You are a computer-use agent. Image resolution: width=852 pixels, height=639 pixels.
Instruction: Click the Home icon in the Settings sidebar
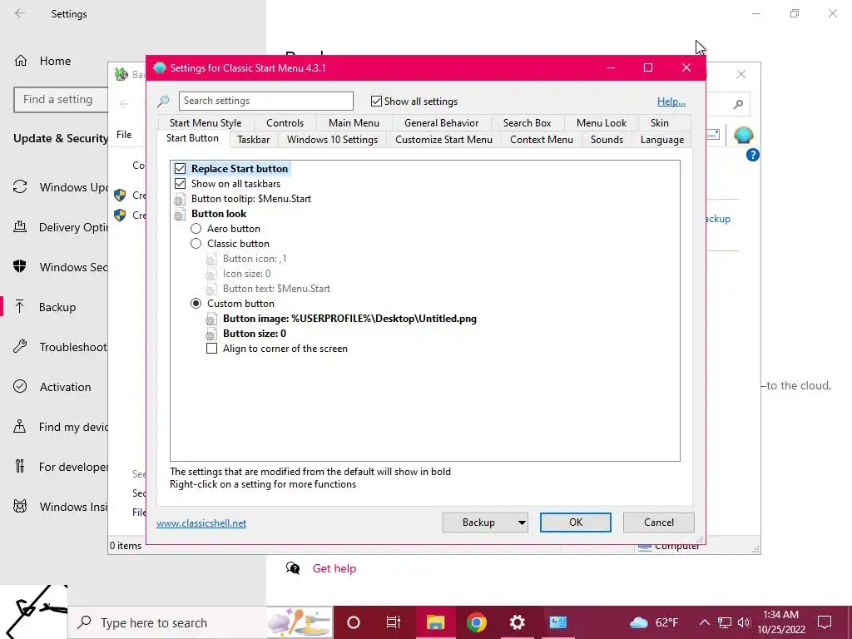(x=21, y=61)
